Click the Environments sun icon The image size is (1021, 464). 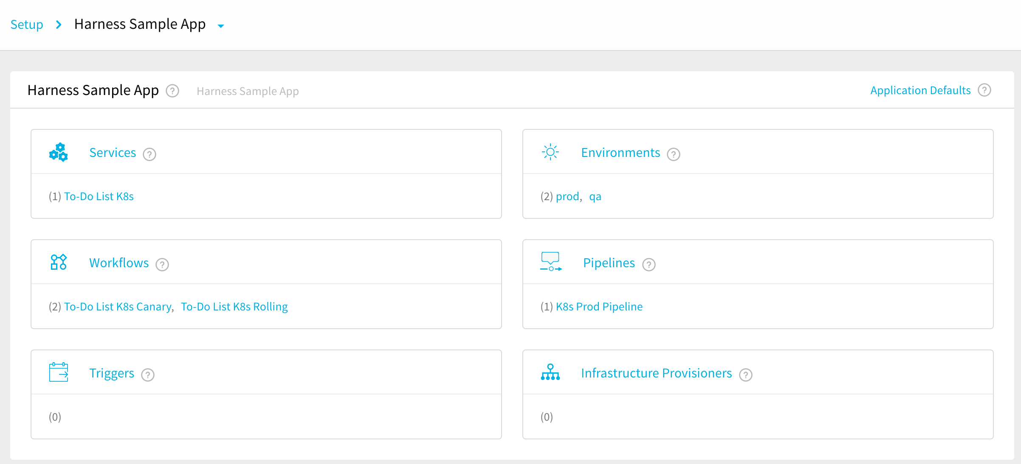click(x=550, y=152)
